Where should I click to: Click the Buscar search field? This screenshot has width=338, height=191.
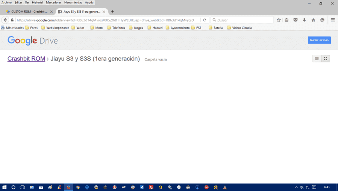click(242, 20)
